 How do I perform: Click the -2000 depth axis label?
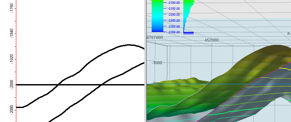pyautogui.click(x=12, y=85)
